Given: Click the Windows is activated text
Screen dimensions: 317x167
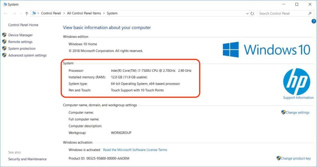Looking at the screenshot, I should (x=84, y=150).
